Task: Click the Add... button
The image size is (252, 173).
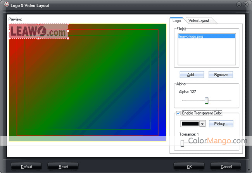Action: [x=191, y=74]
